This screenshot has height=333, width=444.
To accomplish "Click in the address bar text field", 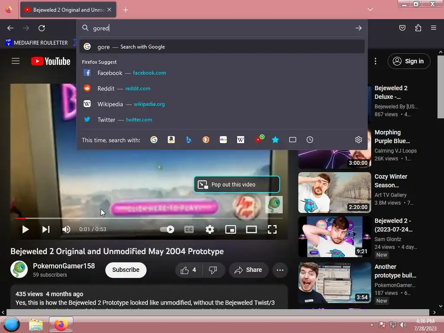I will pyautogui.click(x=222, y=28).
